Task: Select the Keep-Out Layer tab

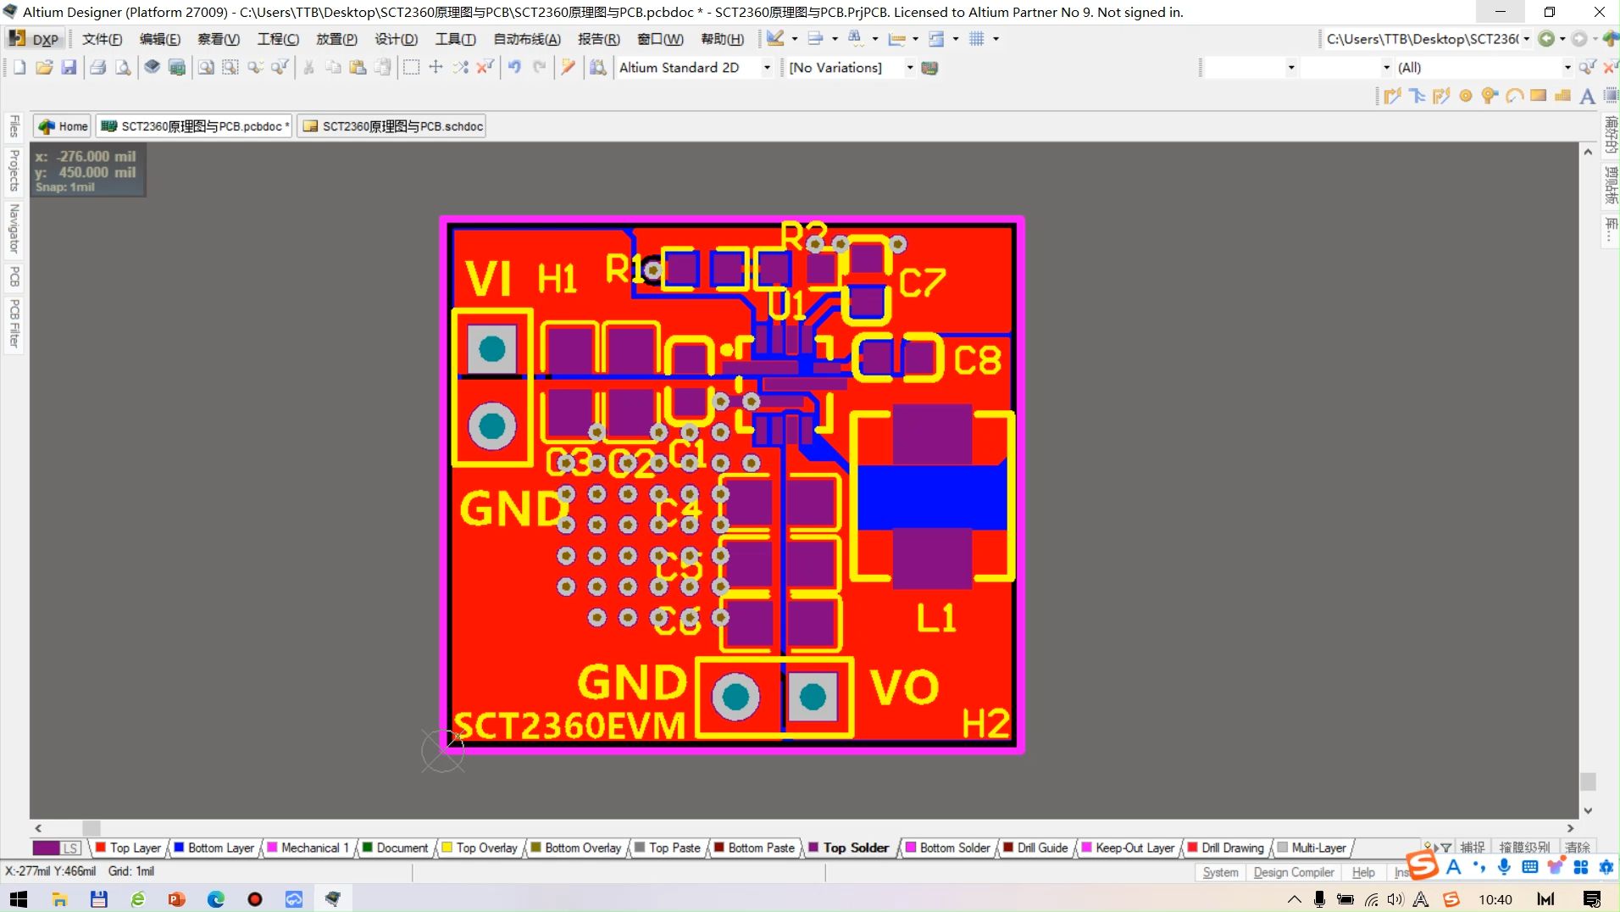Action: [x=1128, y=848]
